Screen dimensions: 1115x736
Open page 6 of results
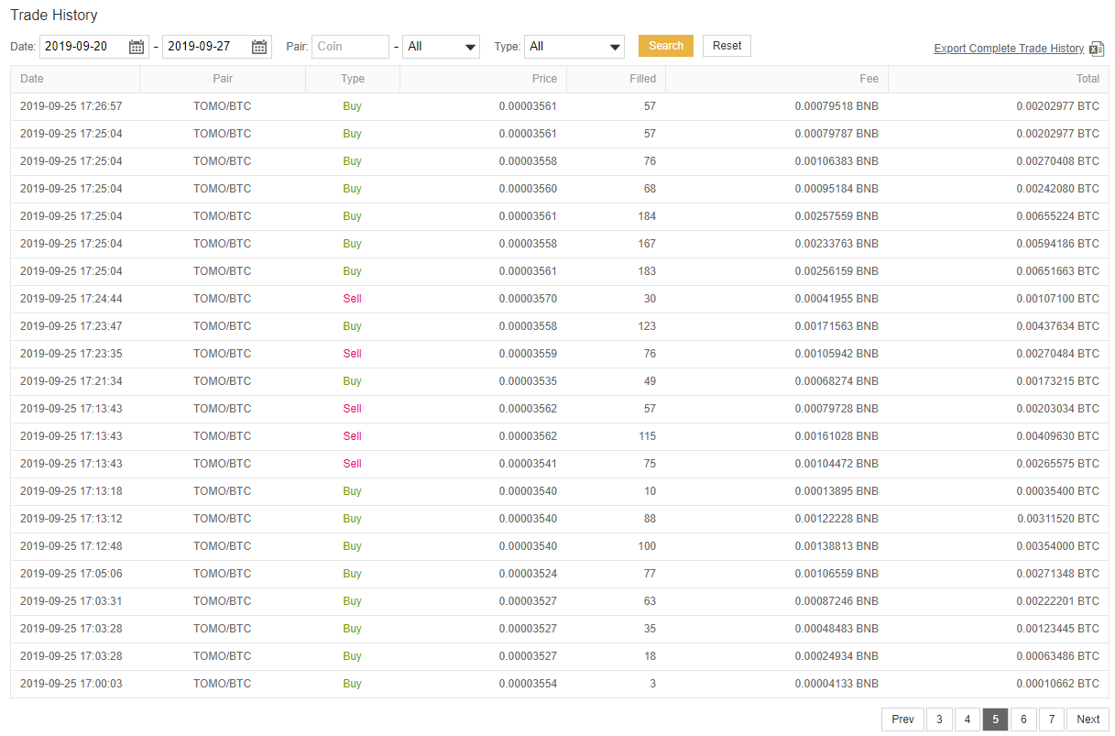point(1024,720)
